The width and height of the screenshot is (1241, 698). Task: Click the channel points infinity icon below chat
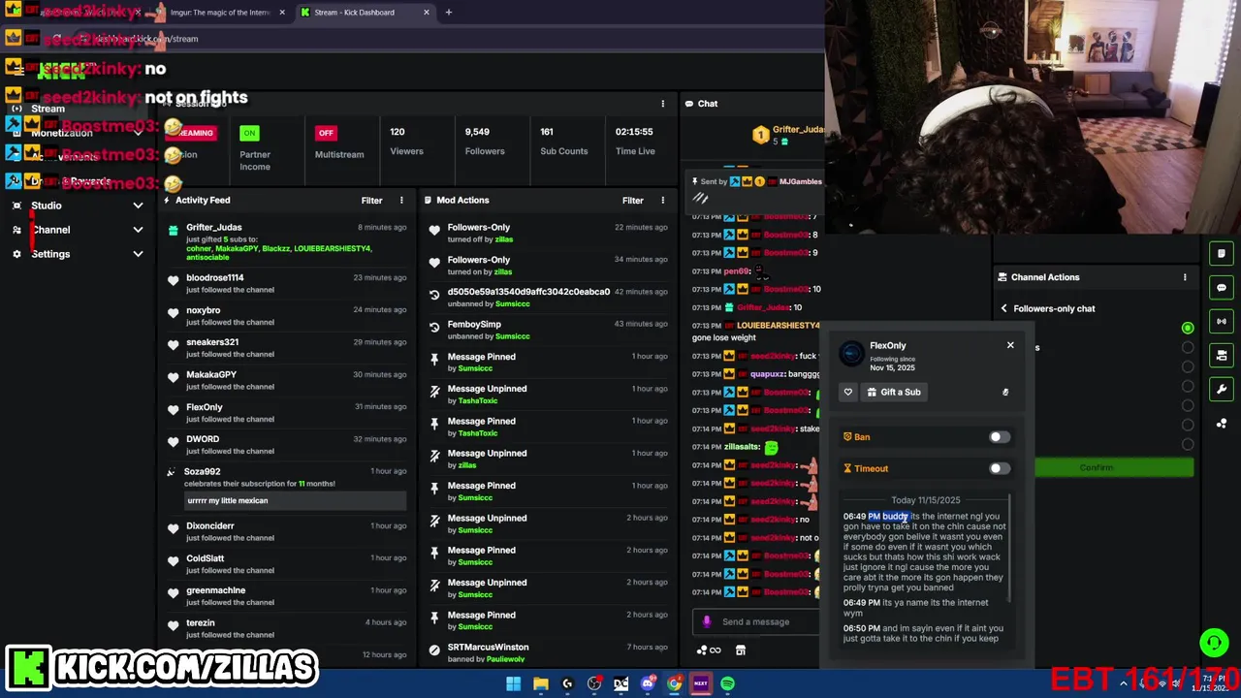710,650
